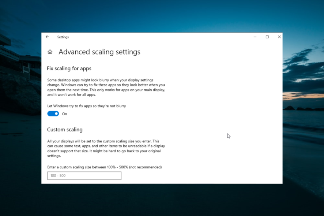The width and height of the screenshot is (324, 216).
Task: Click the "Advanced scaling settings" heading
Action: [x=99, y=52]
